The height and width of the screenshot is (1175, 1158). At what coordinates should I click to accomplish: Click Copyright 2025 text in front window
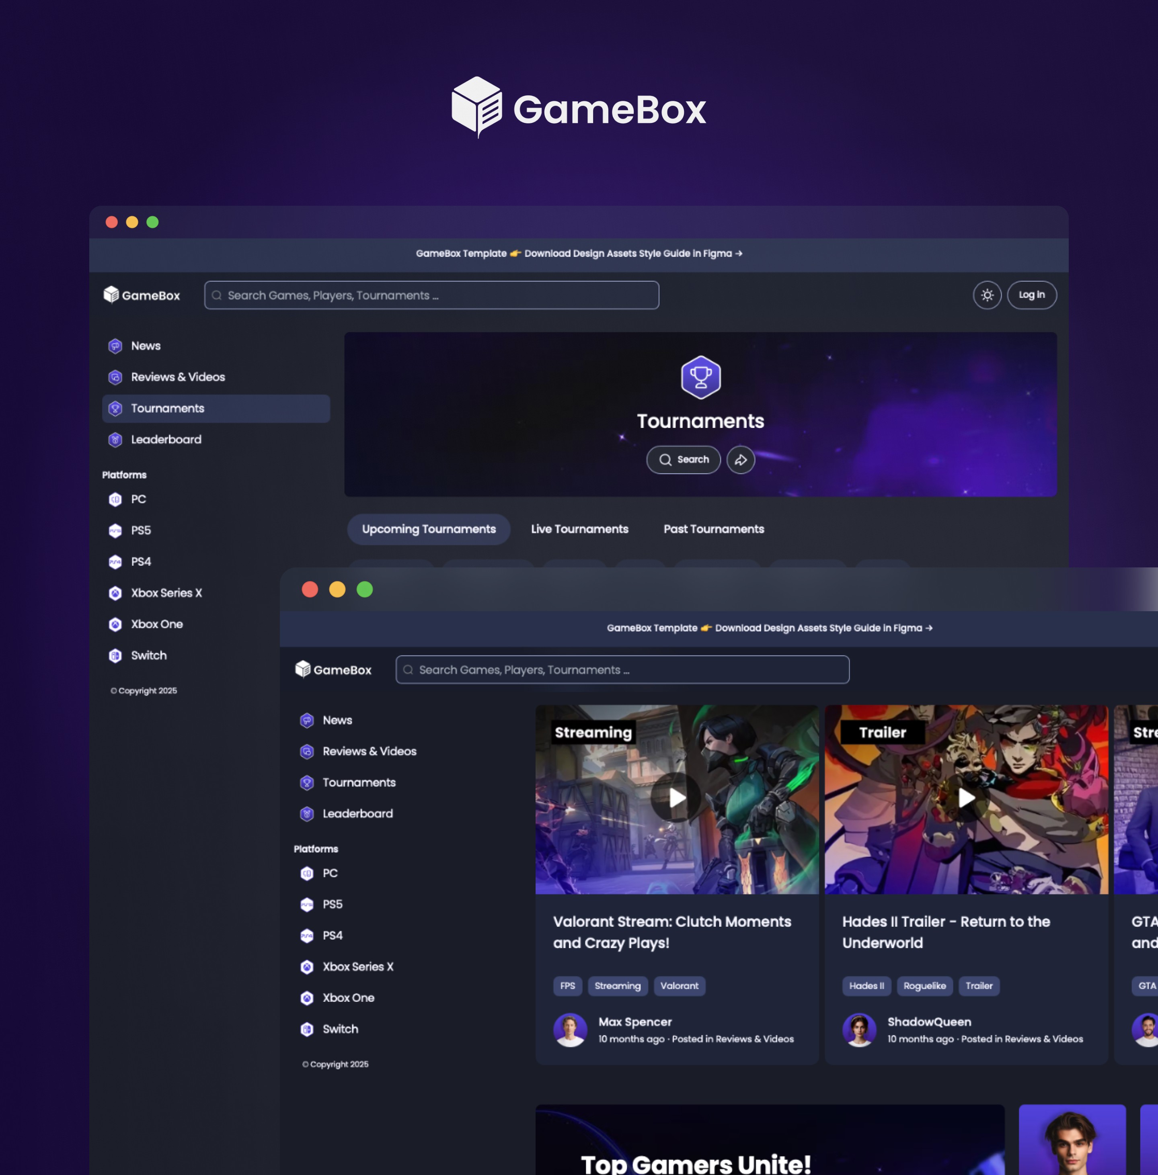pos(336,1064)
